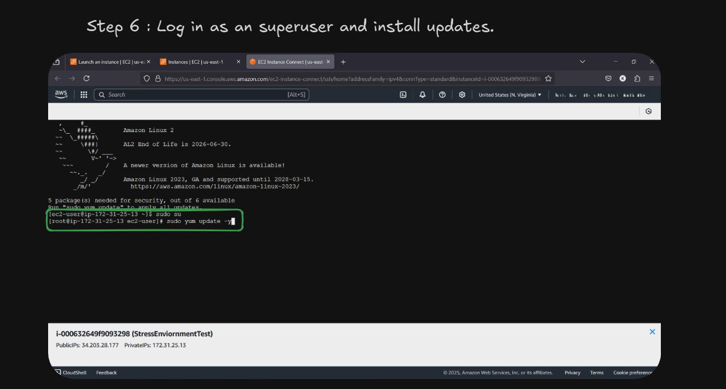
Task: Expand the list all tabs chevron
Action: pos(582,62)
